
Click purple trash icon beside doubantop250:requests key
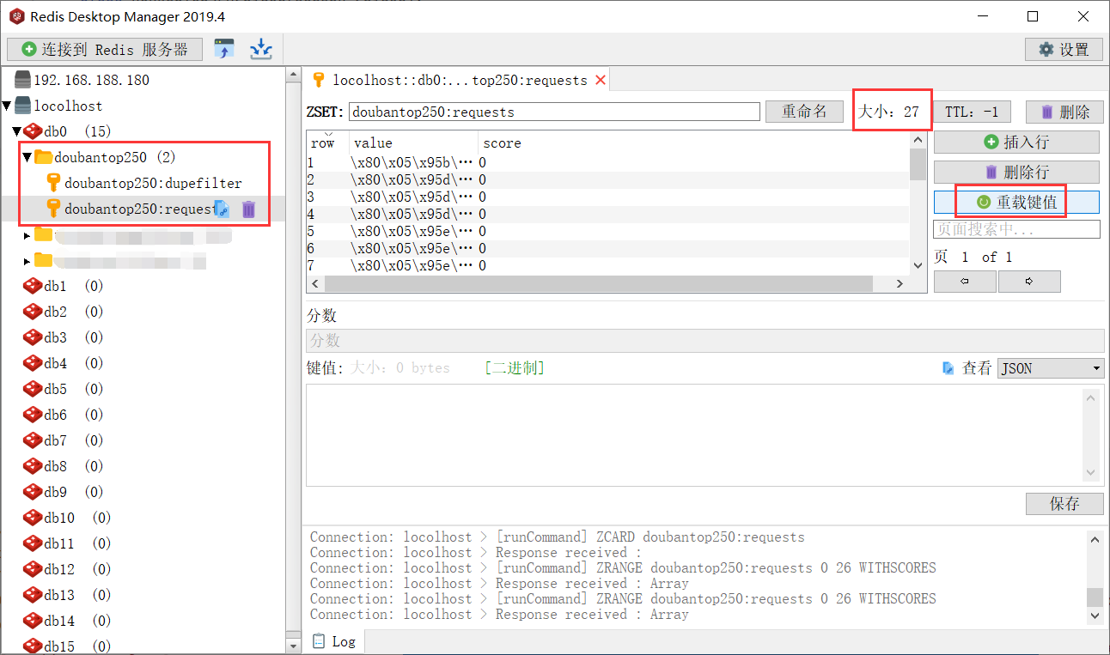[x=248, y=209]
